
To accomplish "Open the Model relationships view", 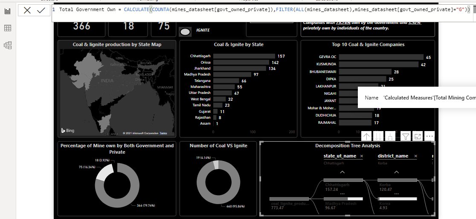I will pos(8,45).
